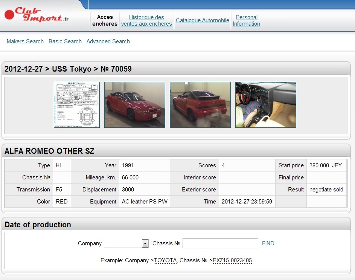Click the Company dropdown arrow button
The width and height of the screenshot is (355, 280).
(x=145, y=243)
